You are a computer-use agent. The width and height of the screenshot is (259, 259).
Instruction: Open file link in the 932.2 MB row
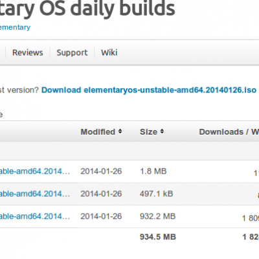[35, 216]
